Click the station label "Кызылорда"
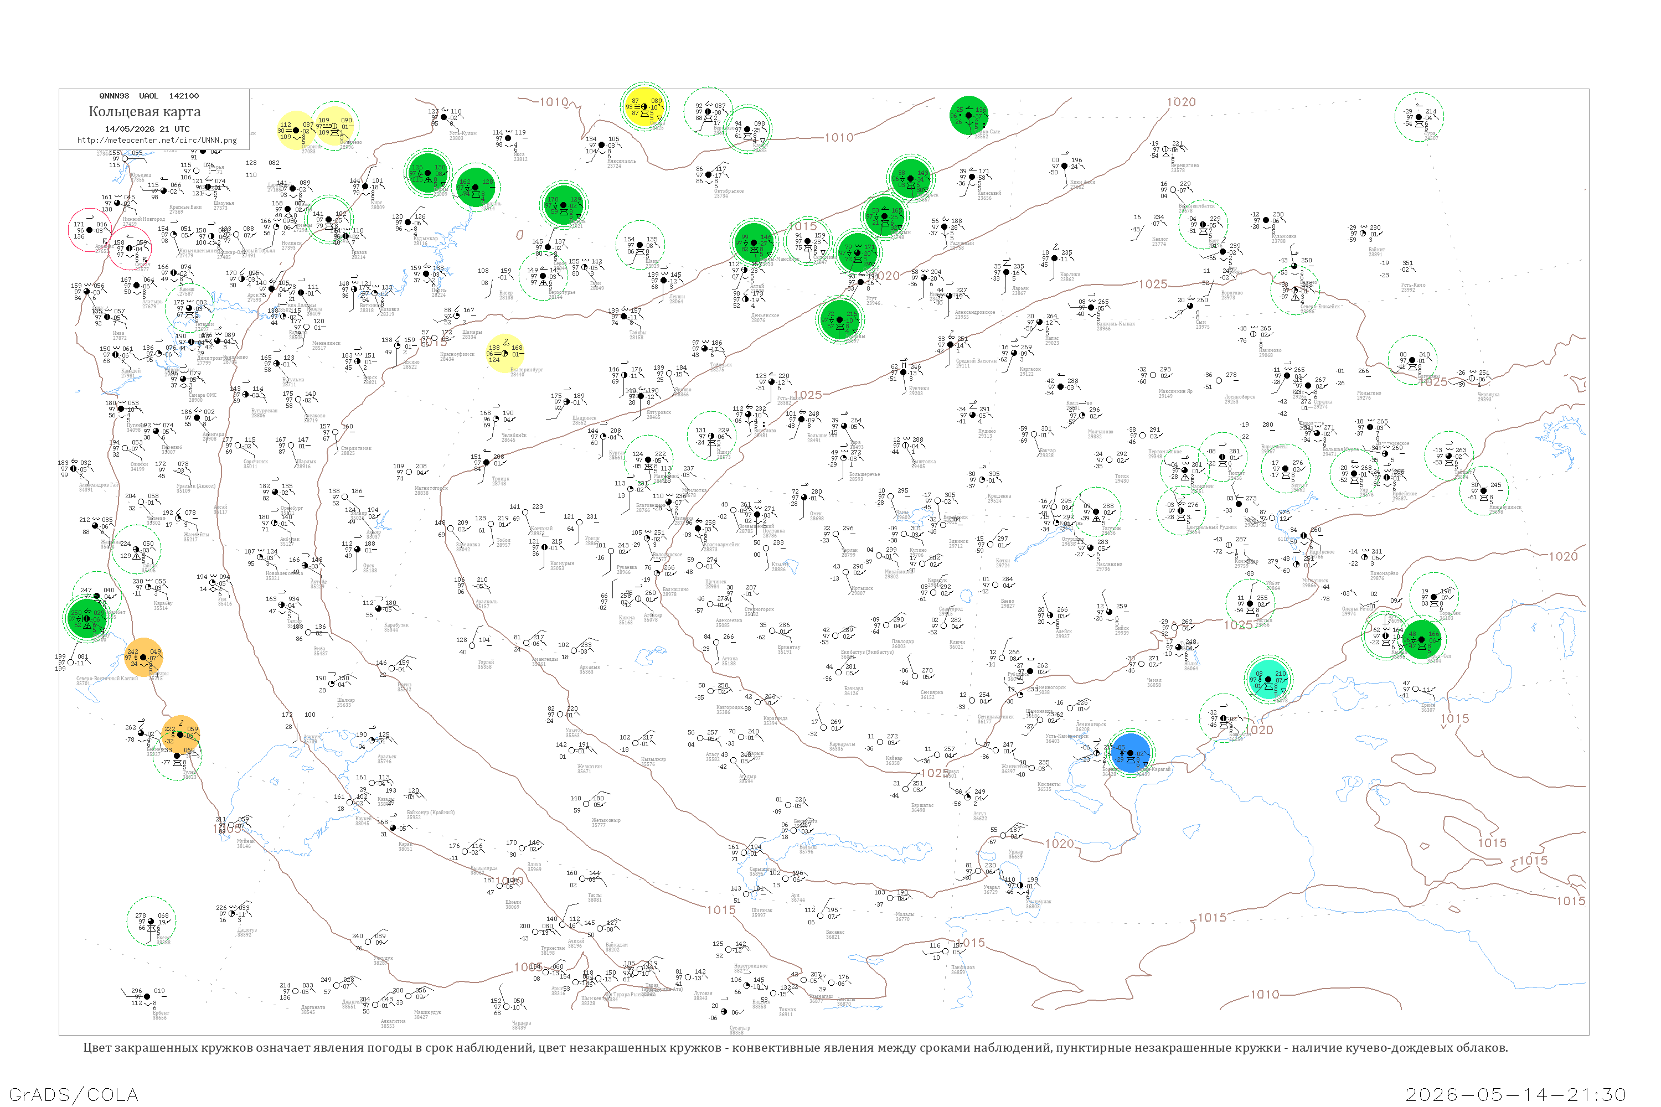Screen dimensions: 1661x1107 tap(484, 868)
